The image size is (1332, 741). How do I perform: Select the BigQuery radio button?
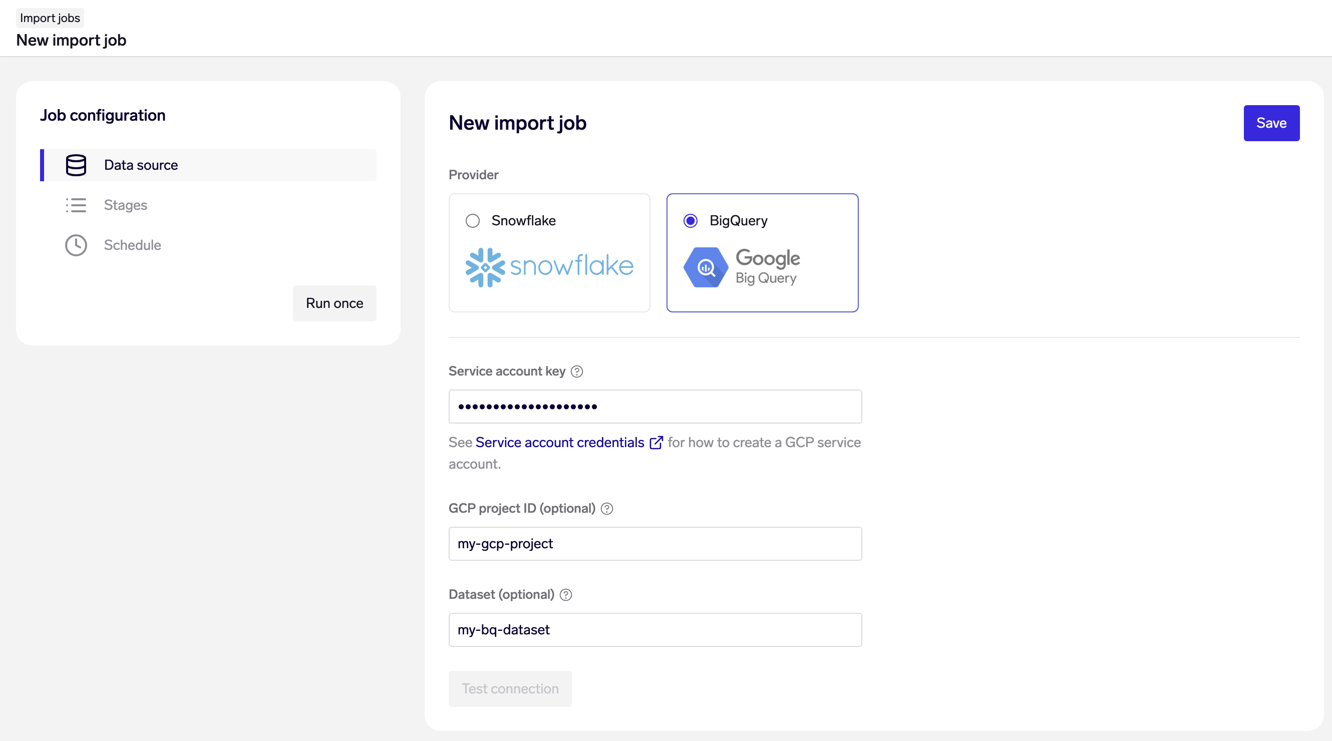click(x=691, y=220)
